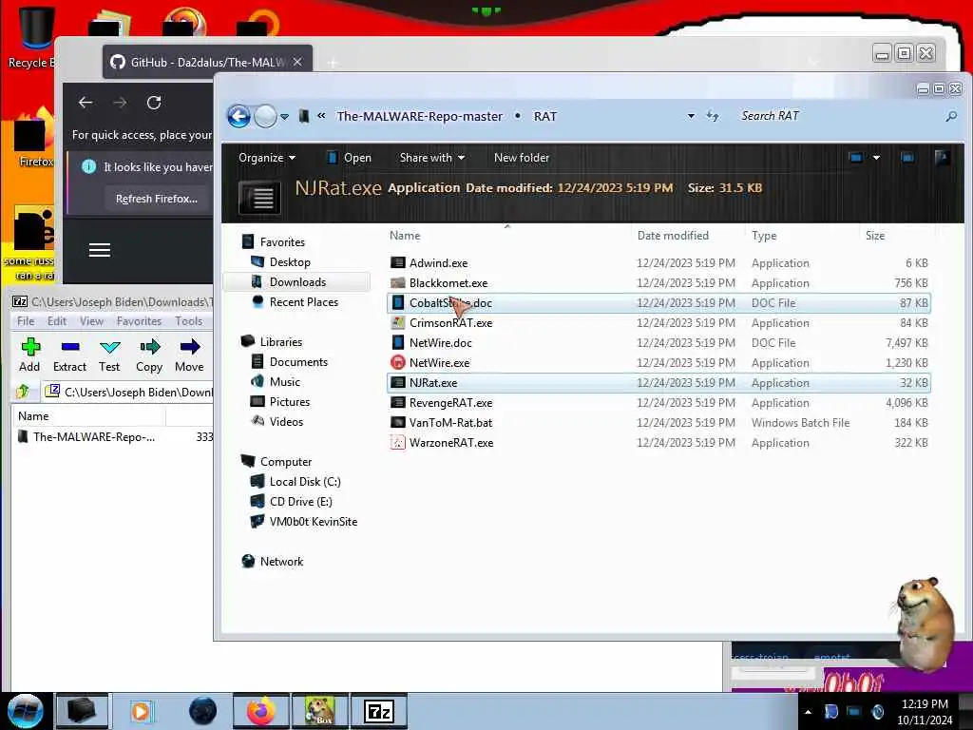Open Downloads in navigation pane
This screenshot has height=730, width=973.
click(297, 281)
